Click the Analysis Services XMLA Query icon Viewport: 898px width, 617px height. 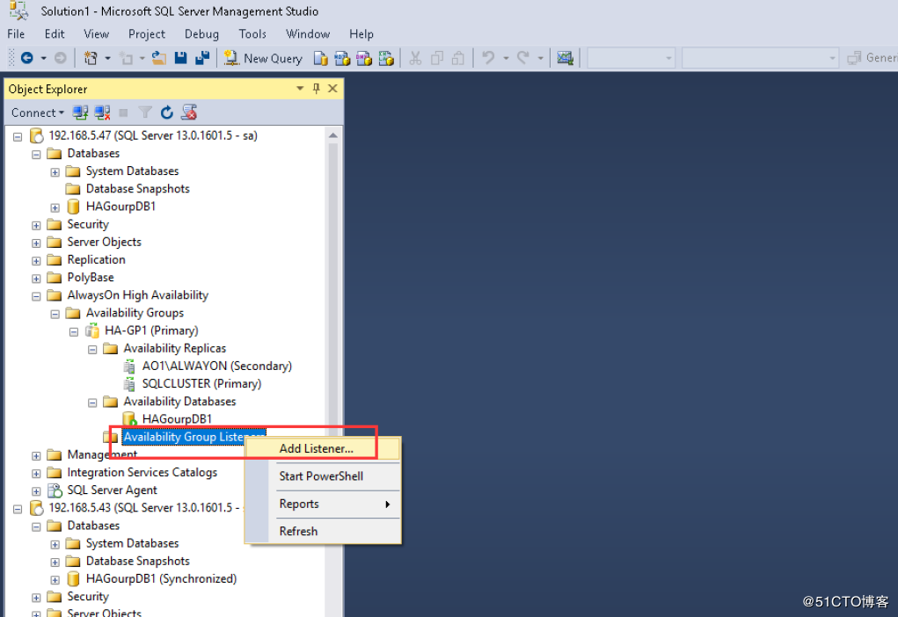point(386,58)
